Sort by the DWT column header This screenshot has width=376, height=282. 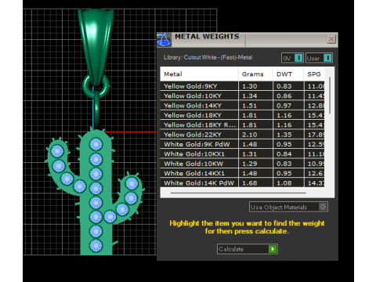288,74
